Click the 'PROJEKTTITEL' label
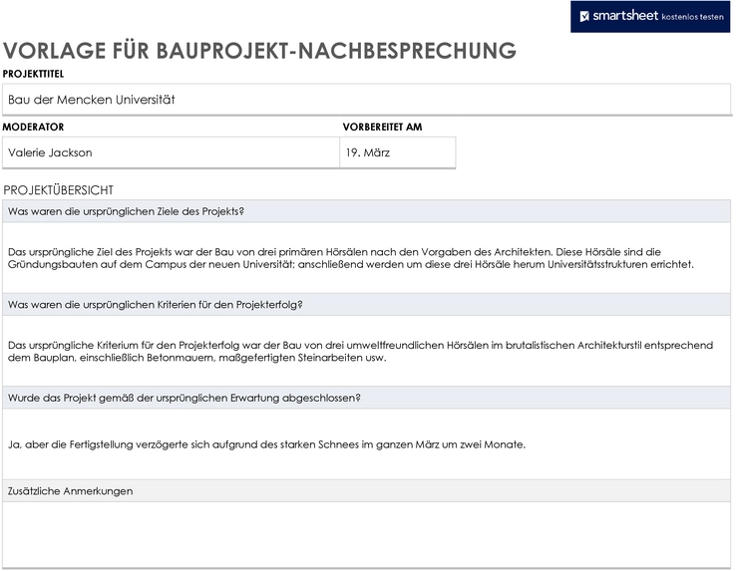736x571 pixels. point(33,74)
